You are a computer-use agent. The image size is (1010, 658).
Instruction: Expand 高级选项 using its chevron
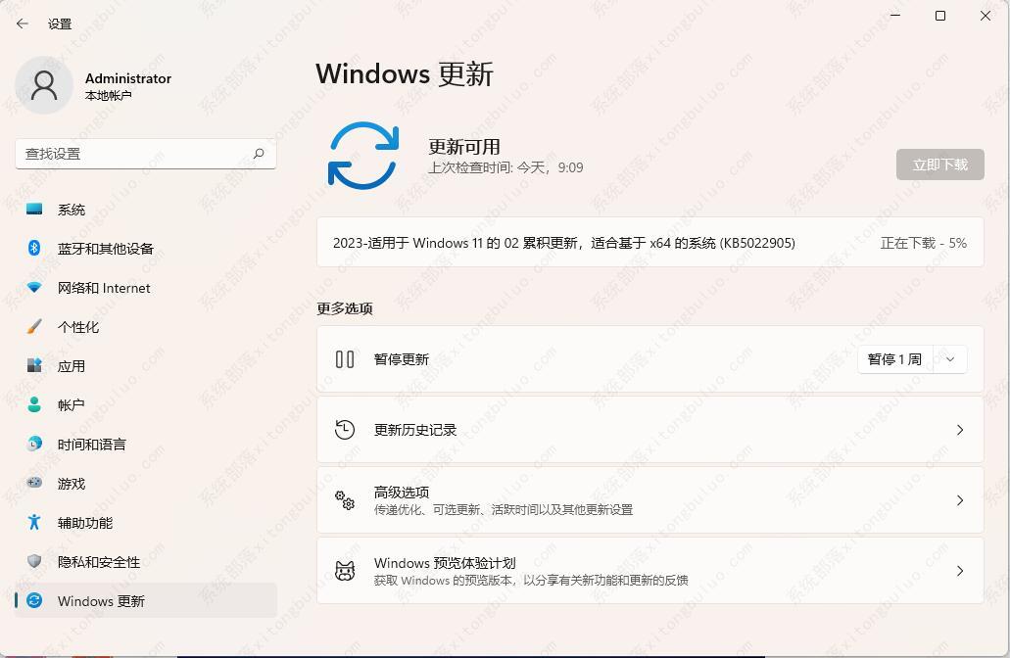[959, 500]
